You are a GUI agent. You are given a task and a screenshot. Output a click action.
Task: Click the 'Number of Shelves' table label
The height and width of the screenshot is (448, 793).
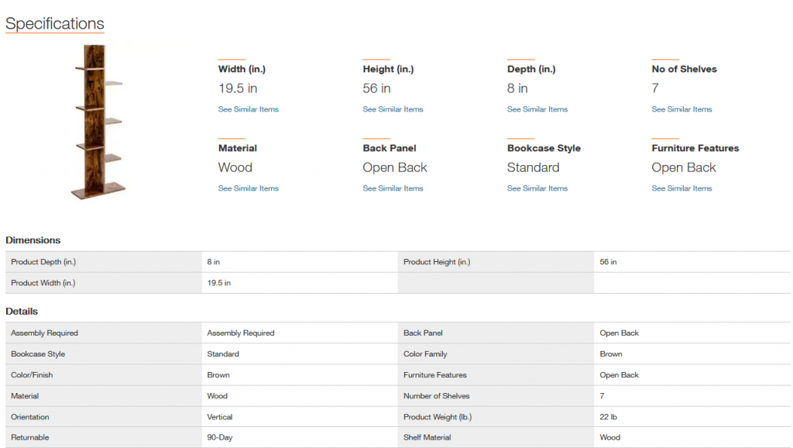point(437,396)
